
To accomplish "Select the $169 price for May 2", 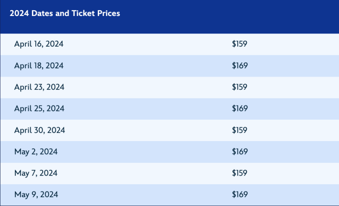I will tap(240, 152).
